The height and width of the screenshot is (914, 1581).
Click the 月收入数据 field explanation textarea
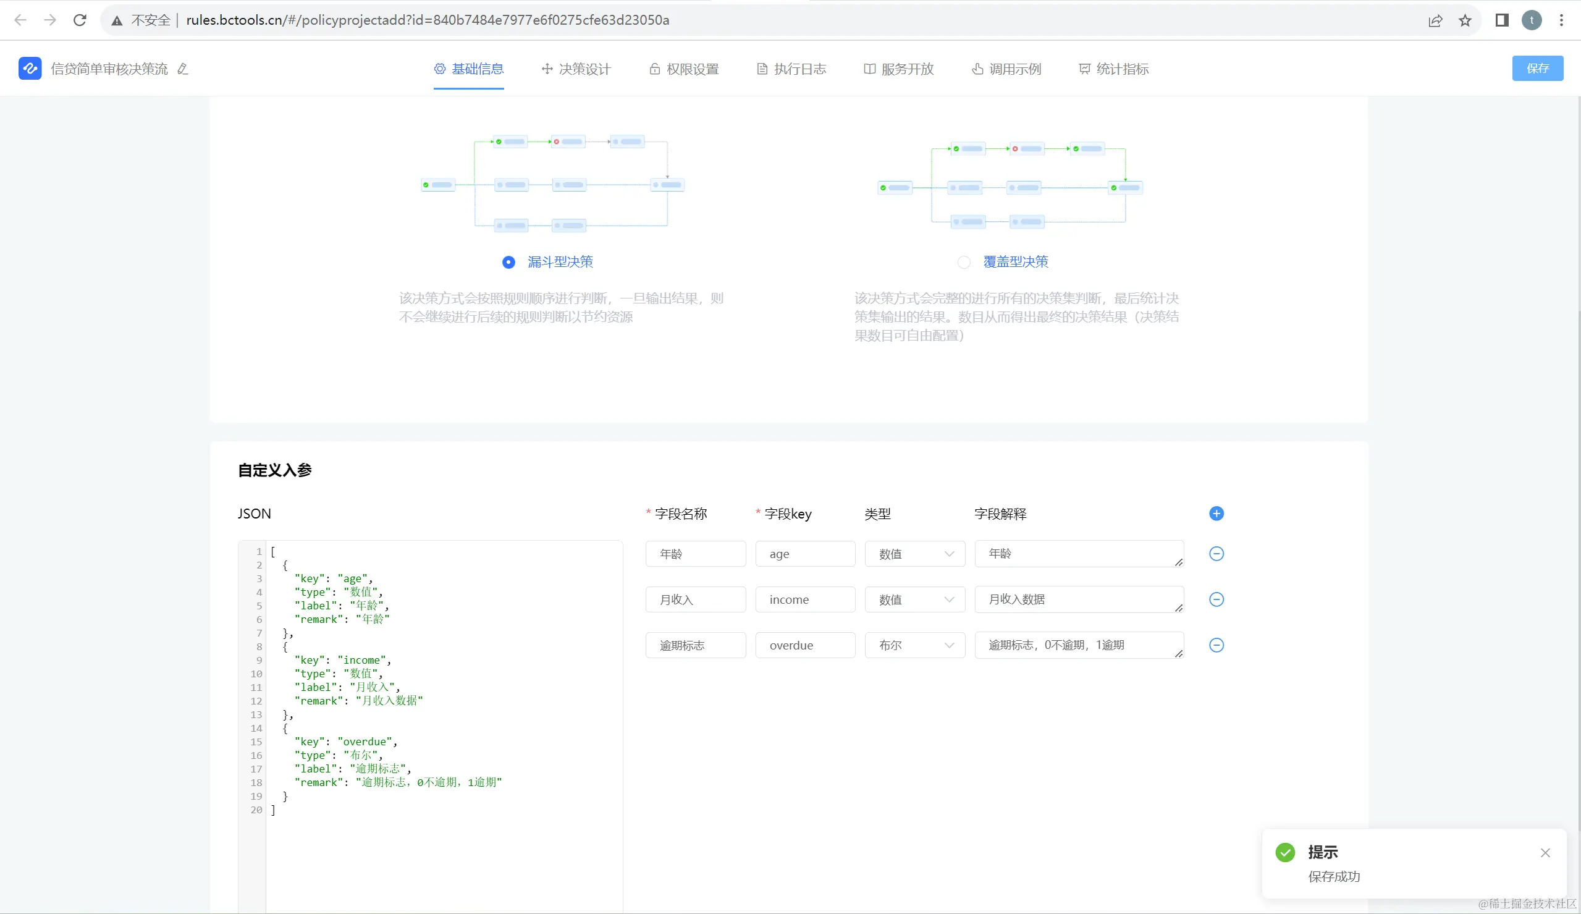[x=1078, y=599]
